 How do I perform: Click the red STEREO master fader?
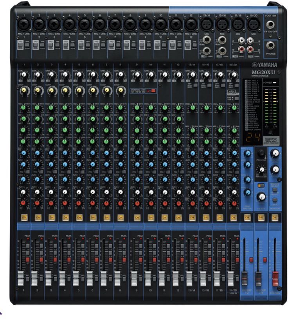pos(275,278)
